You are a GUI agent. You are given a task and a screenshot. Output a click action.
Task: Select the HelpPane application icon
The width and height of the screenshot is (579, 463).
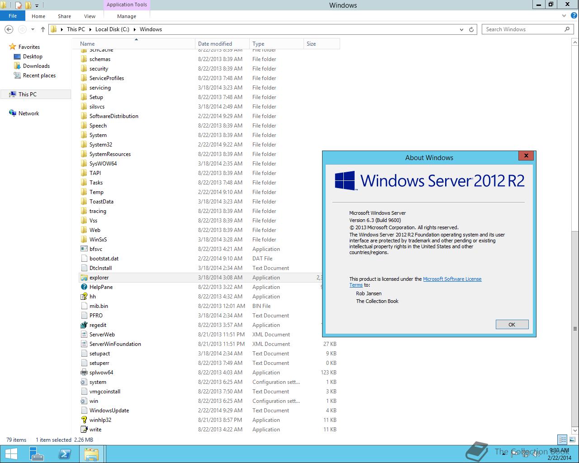[x=84, y=287]
